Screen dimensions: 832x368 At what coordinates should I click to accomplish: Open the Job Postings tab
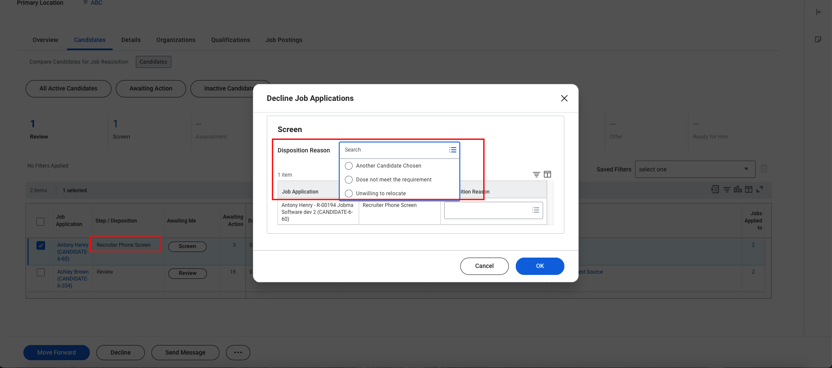click(284, 40)
